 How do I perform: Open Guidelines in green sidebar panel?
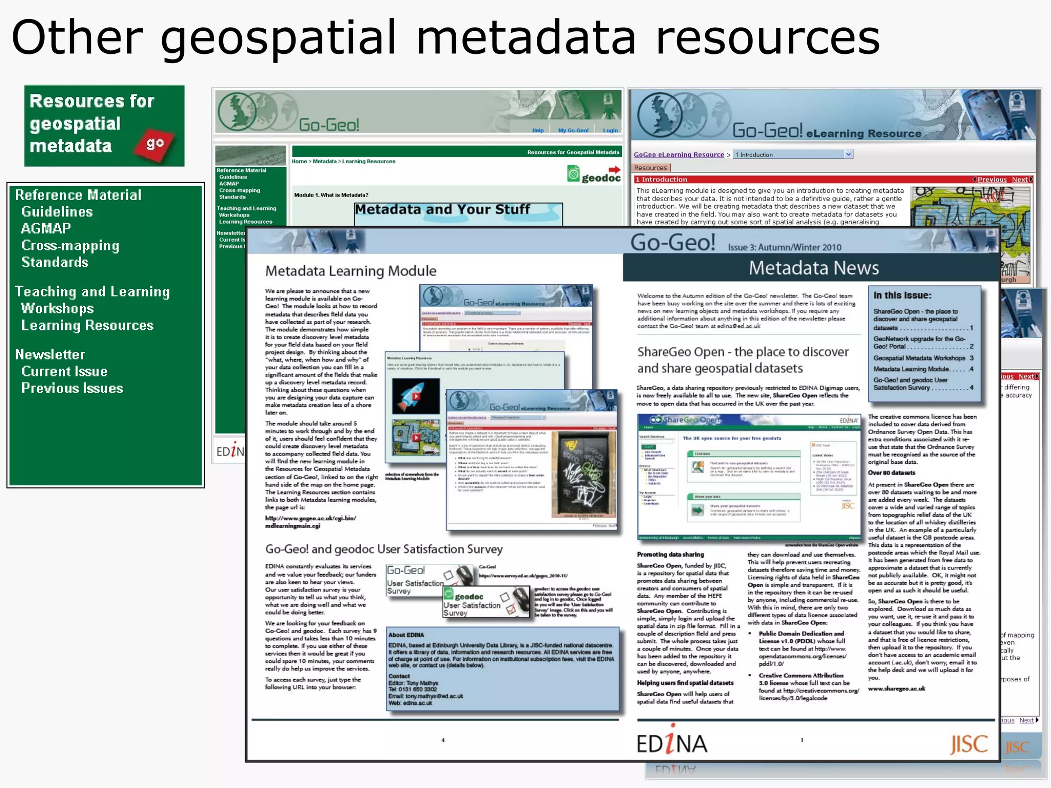click(57, 212)
